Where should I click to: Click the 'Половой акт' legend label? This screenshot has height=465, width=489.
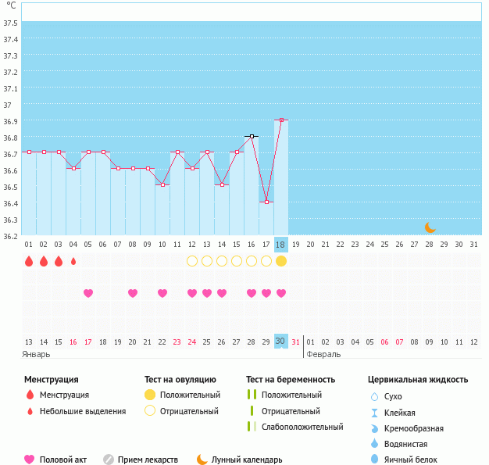pyautogui.click(x=64, y=460)
